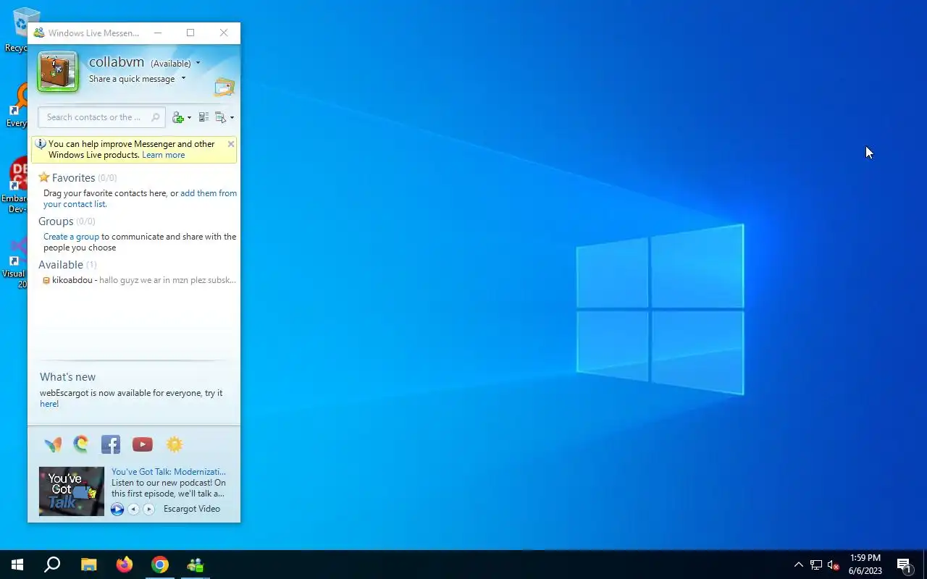Open the YouTube icon
The image size is (927, 579).
click(143, 444)
